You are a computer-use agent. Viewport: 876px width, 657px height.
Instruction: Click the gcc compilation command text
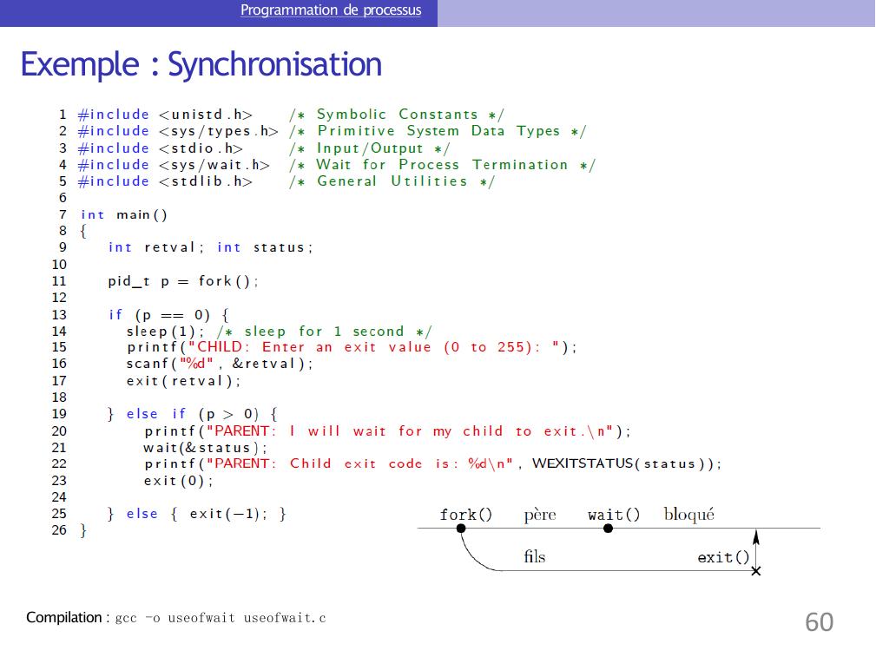pyautogui.click(x=221, y=618)
